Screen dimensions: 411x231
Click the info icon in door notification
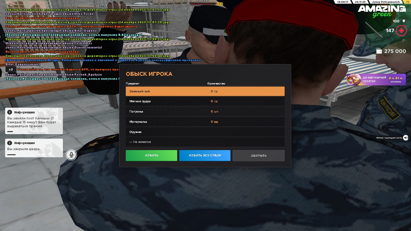point(10,143)
